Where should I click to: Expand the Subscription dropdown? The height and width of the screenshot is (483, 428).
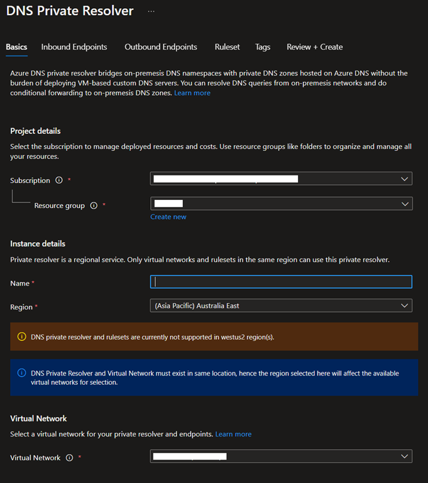pos(281,179)
